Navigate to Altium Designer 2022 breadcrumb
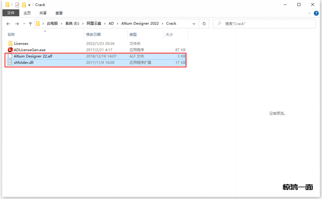This screenshot has width=322, height=199. click(x=140, y=24)
